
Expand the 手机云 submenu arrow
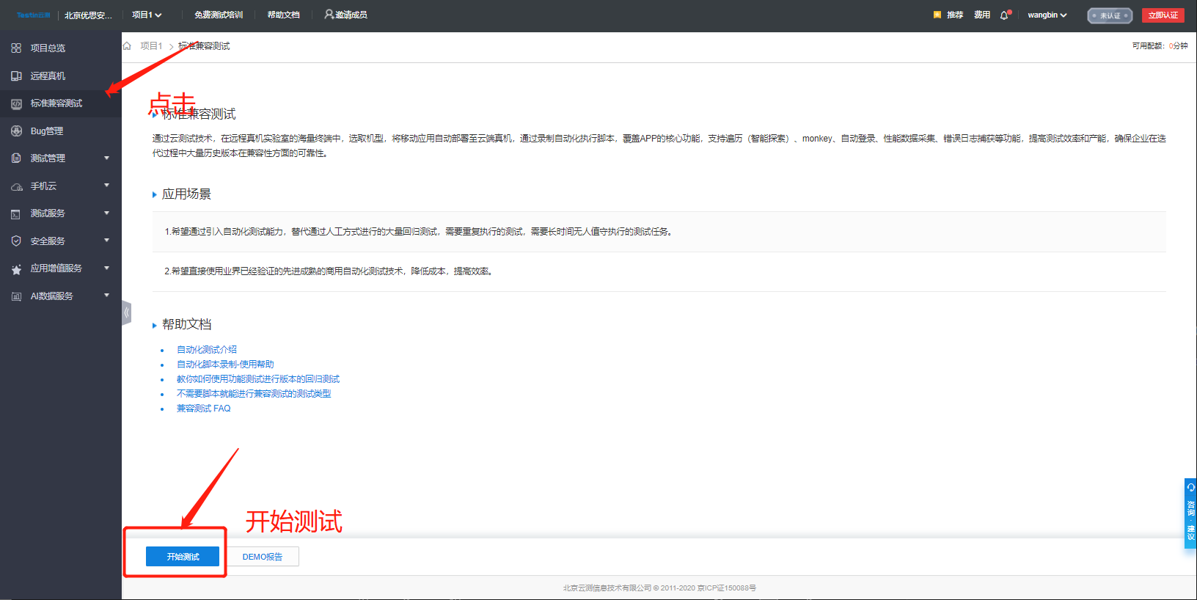pos(106,186)
